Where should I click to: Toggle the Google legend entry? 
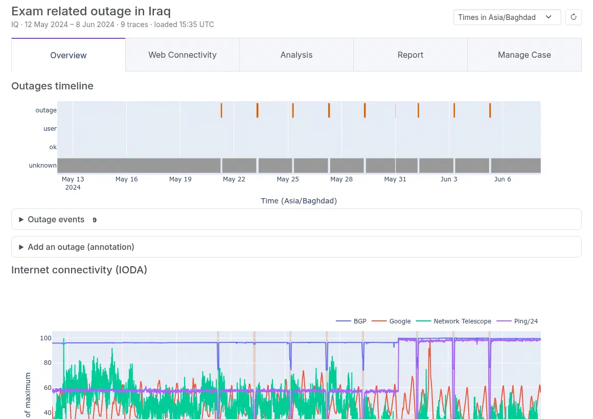click(x=391, y=321)
